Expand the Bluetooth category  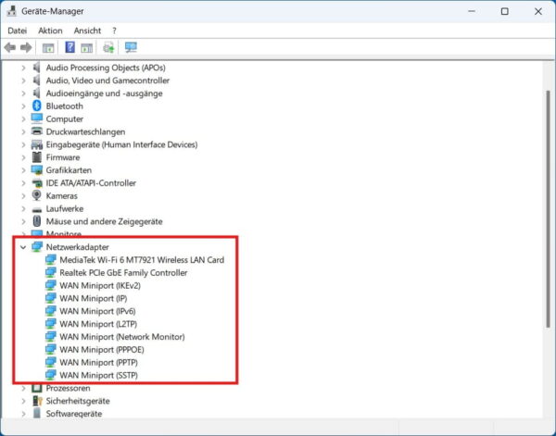(x=23, y=106)
